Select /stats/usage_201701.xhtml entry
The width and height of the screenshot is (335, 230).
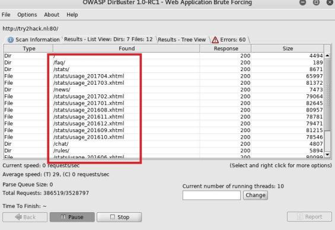pyautogui.click(x=164, y=103)
